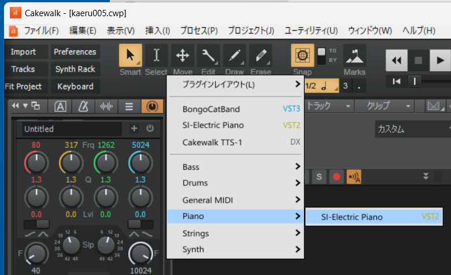Jump to start with return-to-zero button

coord(397,81)
